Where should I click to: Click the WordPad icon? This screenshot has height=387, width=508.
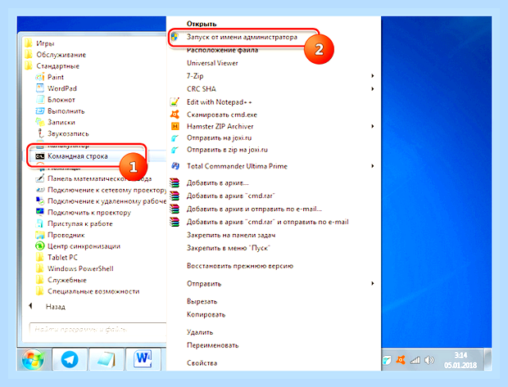tap(39, 88)
